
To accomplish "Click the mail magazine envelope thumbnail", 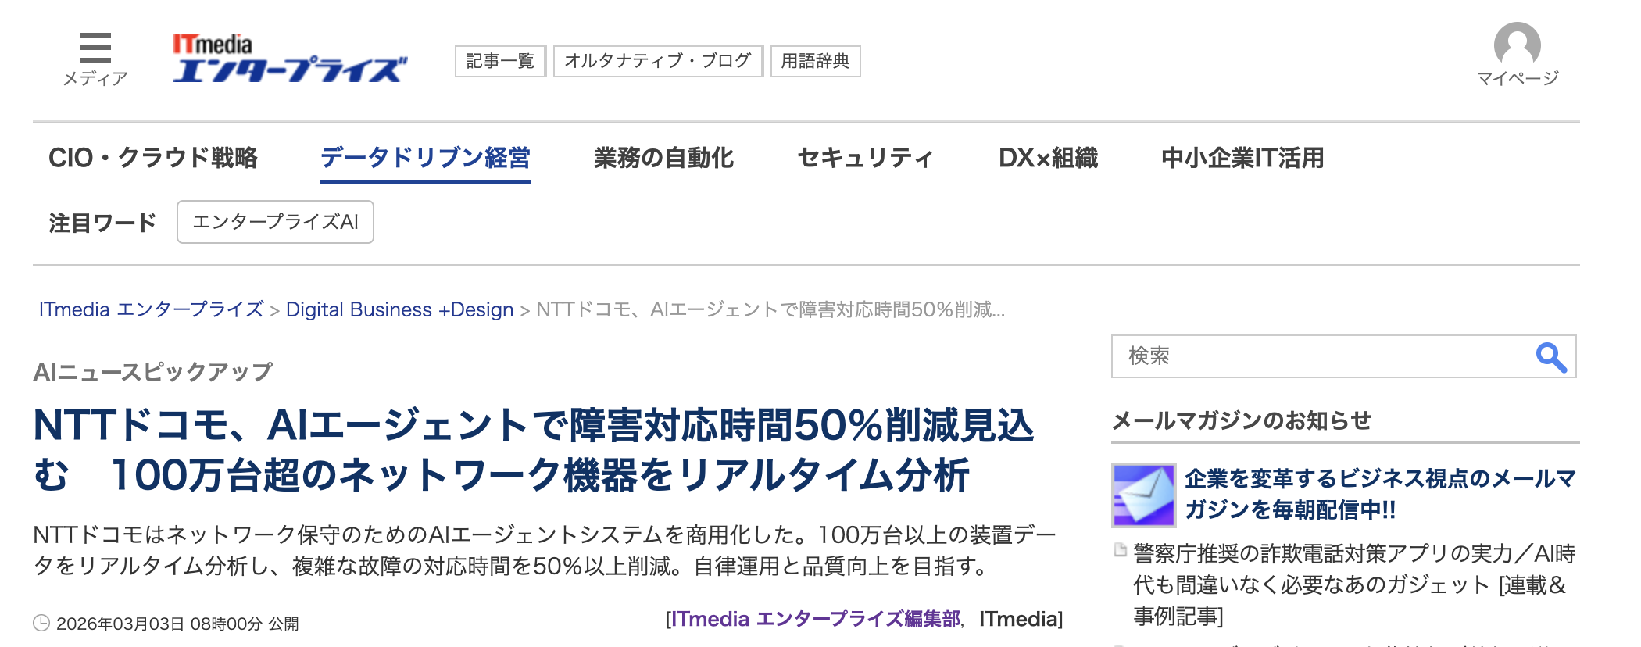I will pos(1143,495).
